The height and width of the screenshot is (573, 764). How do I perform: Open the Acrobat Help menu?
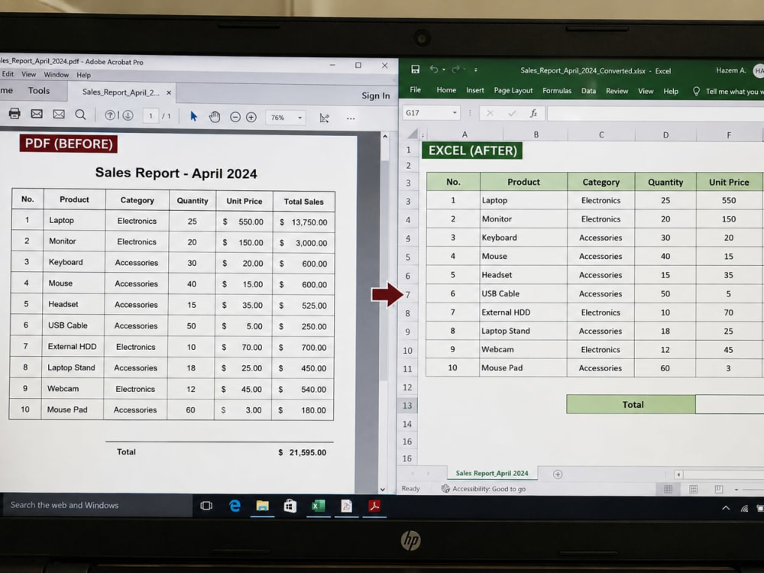(83, 75)
